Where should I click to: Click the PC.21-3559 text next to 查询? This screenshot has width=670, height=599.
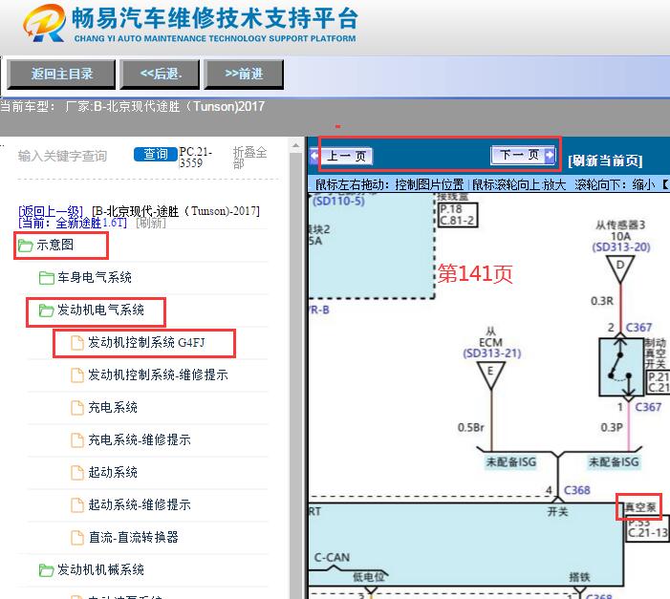click(x=195, y=158)
